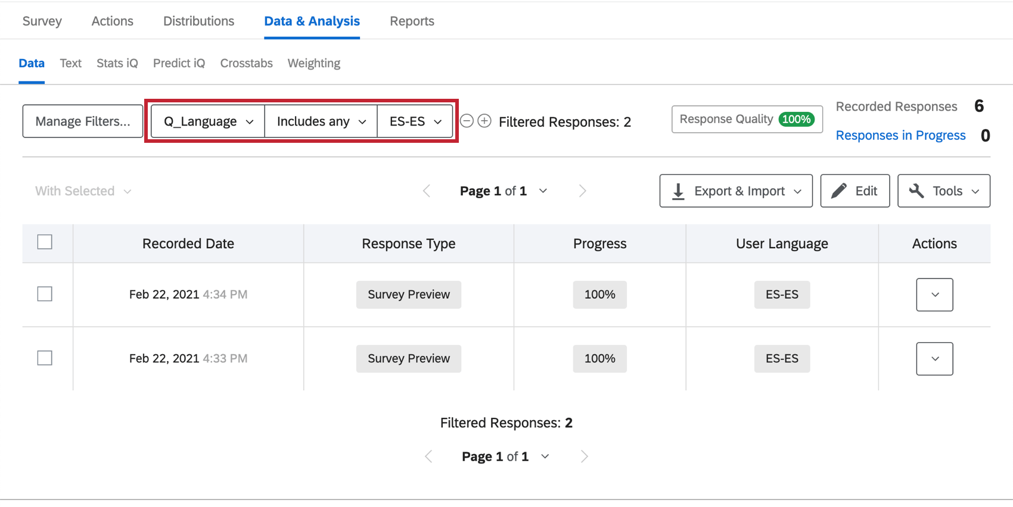Switch to the Actions tab
The width and height of the screenshot is (1013, 507).
pyautogui.click(x=113, y=21)
